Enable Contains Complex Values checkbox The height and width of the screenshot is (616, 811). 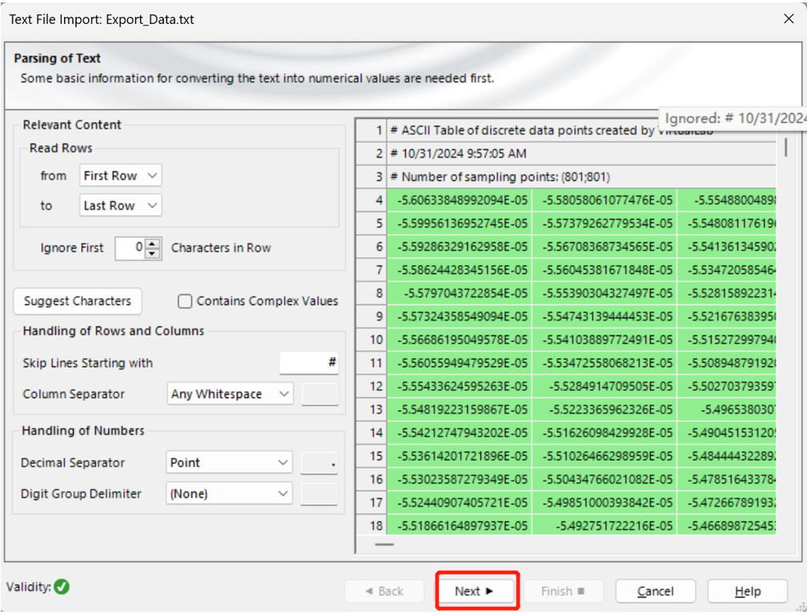coord(185,301)
